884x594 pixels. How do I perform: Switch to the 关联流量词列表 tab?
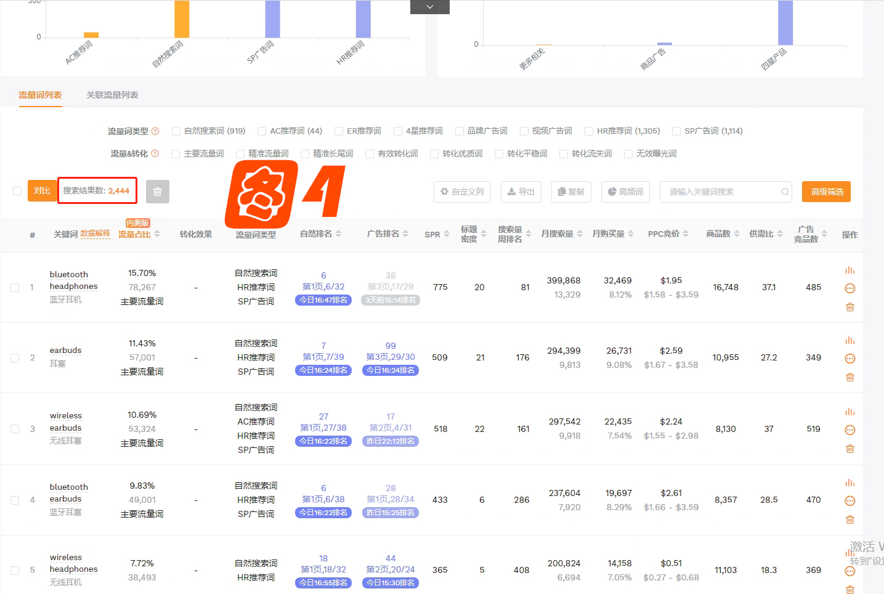(x=112, y=95)
